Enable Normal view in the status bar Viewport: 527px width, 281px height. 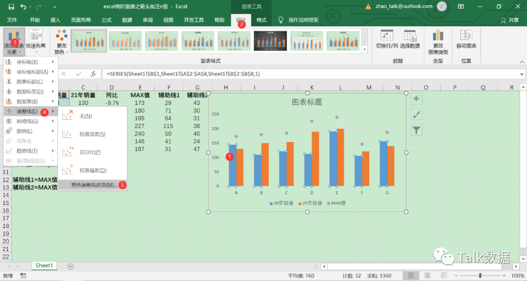pos(411,275)
